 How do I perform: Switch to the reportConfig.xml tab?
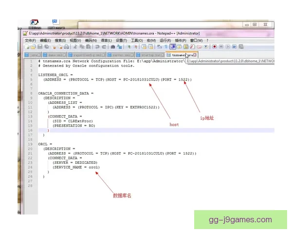click(87, 55)
